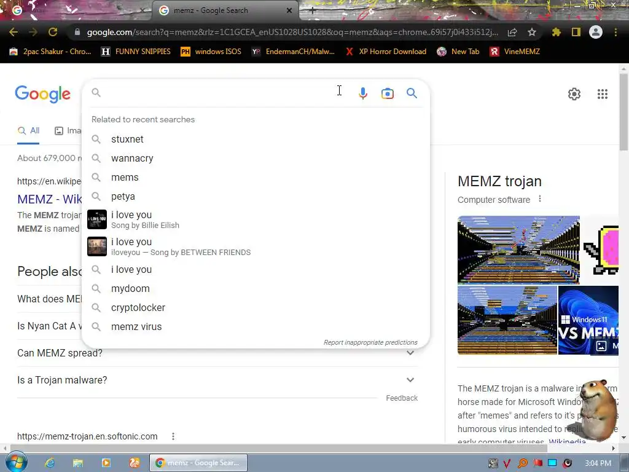
Task: Open the XP Horror Download bookmark
Action: tap(386, 52)
